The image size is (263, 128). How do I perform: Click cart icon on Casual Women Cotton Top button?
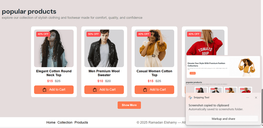coord(145,90)
